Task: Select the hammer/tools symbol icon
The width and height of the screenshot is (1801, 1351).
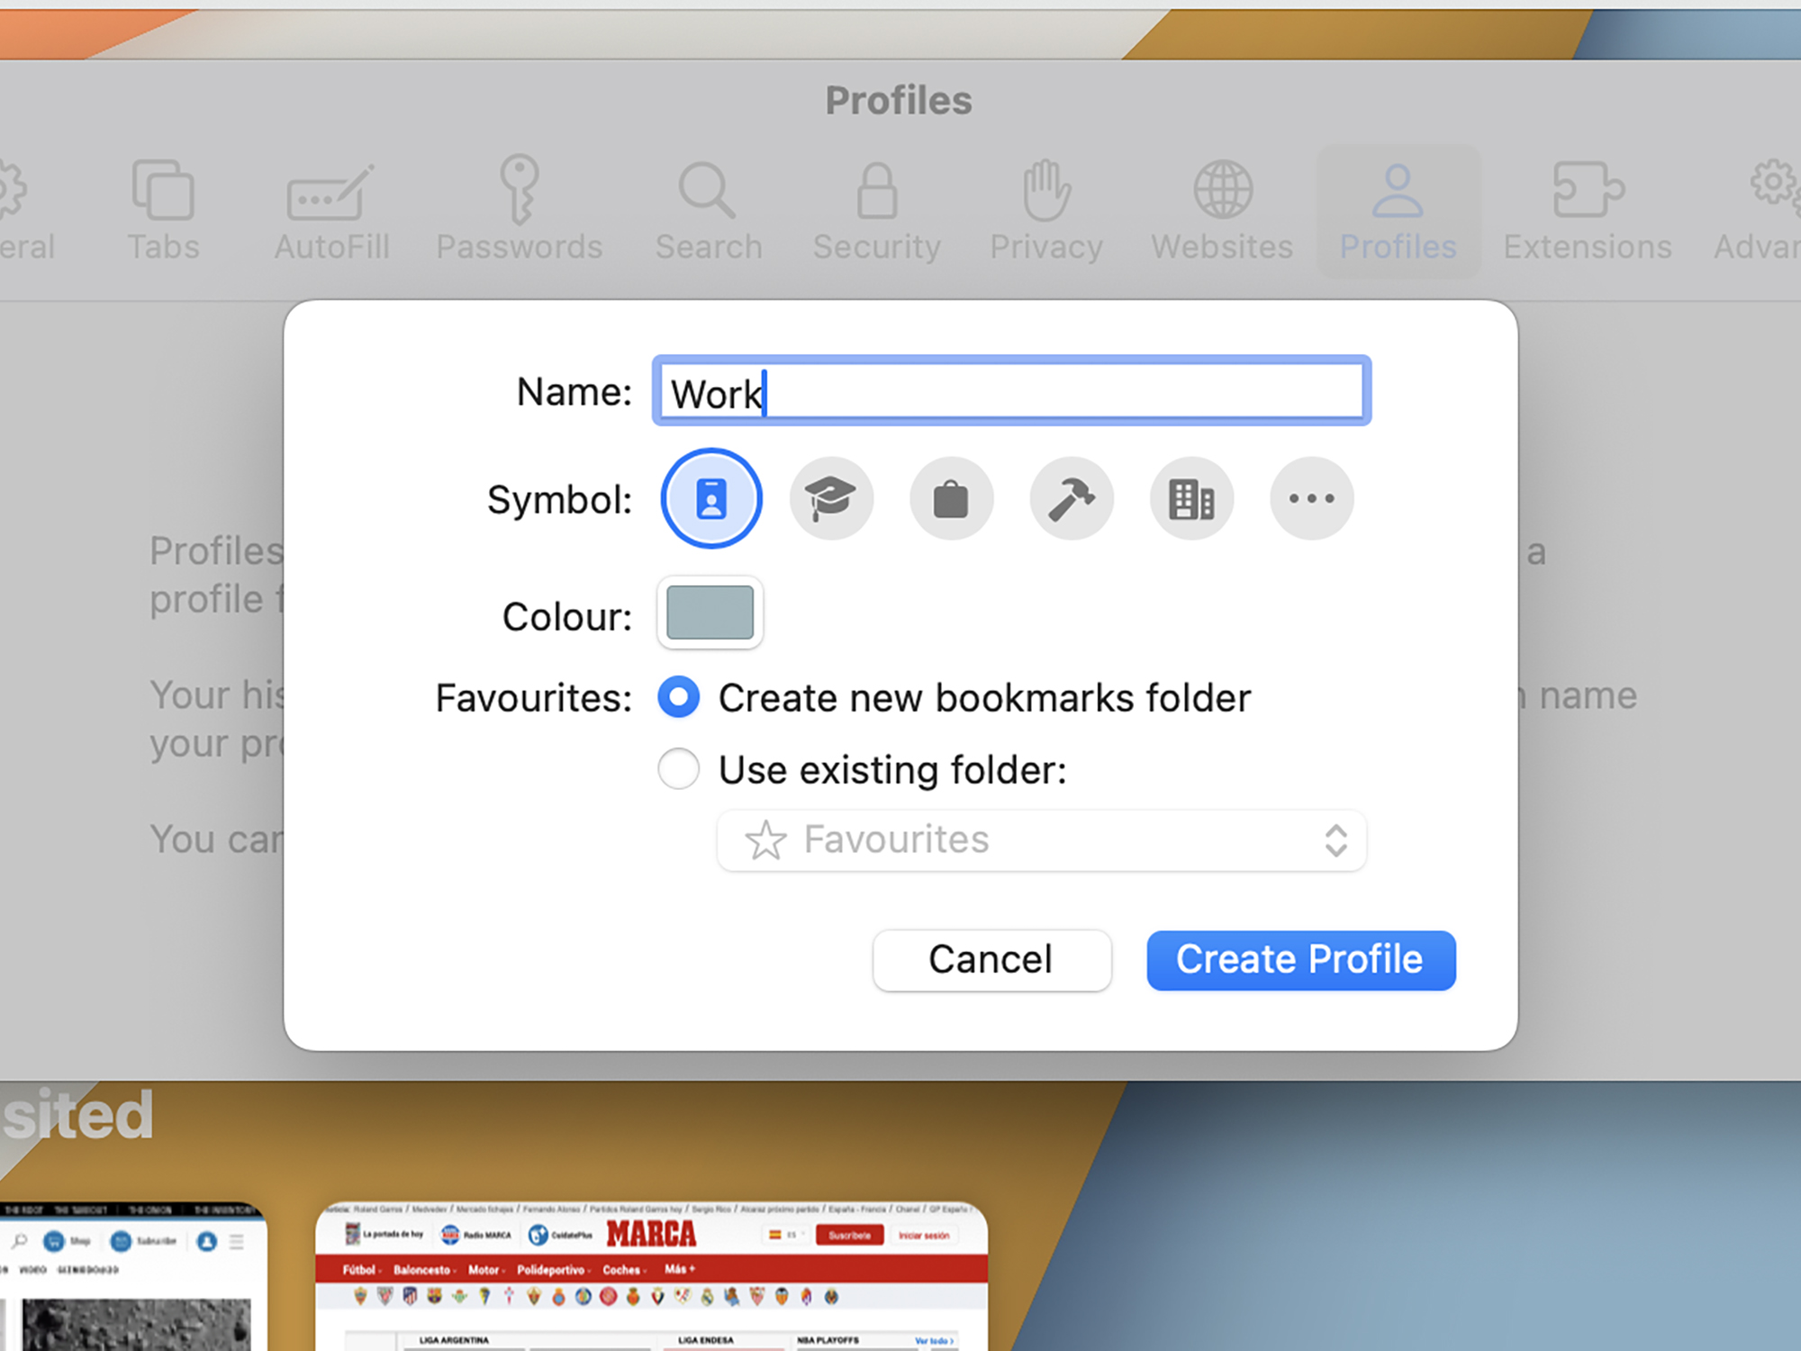Action: [1071, 496]
